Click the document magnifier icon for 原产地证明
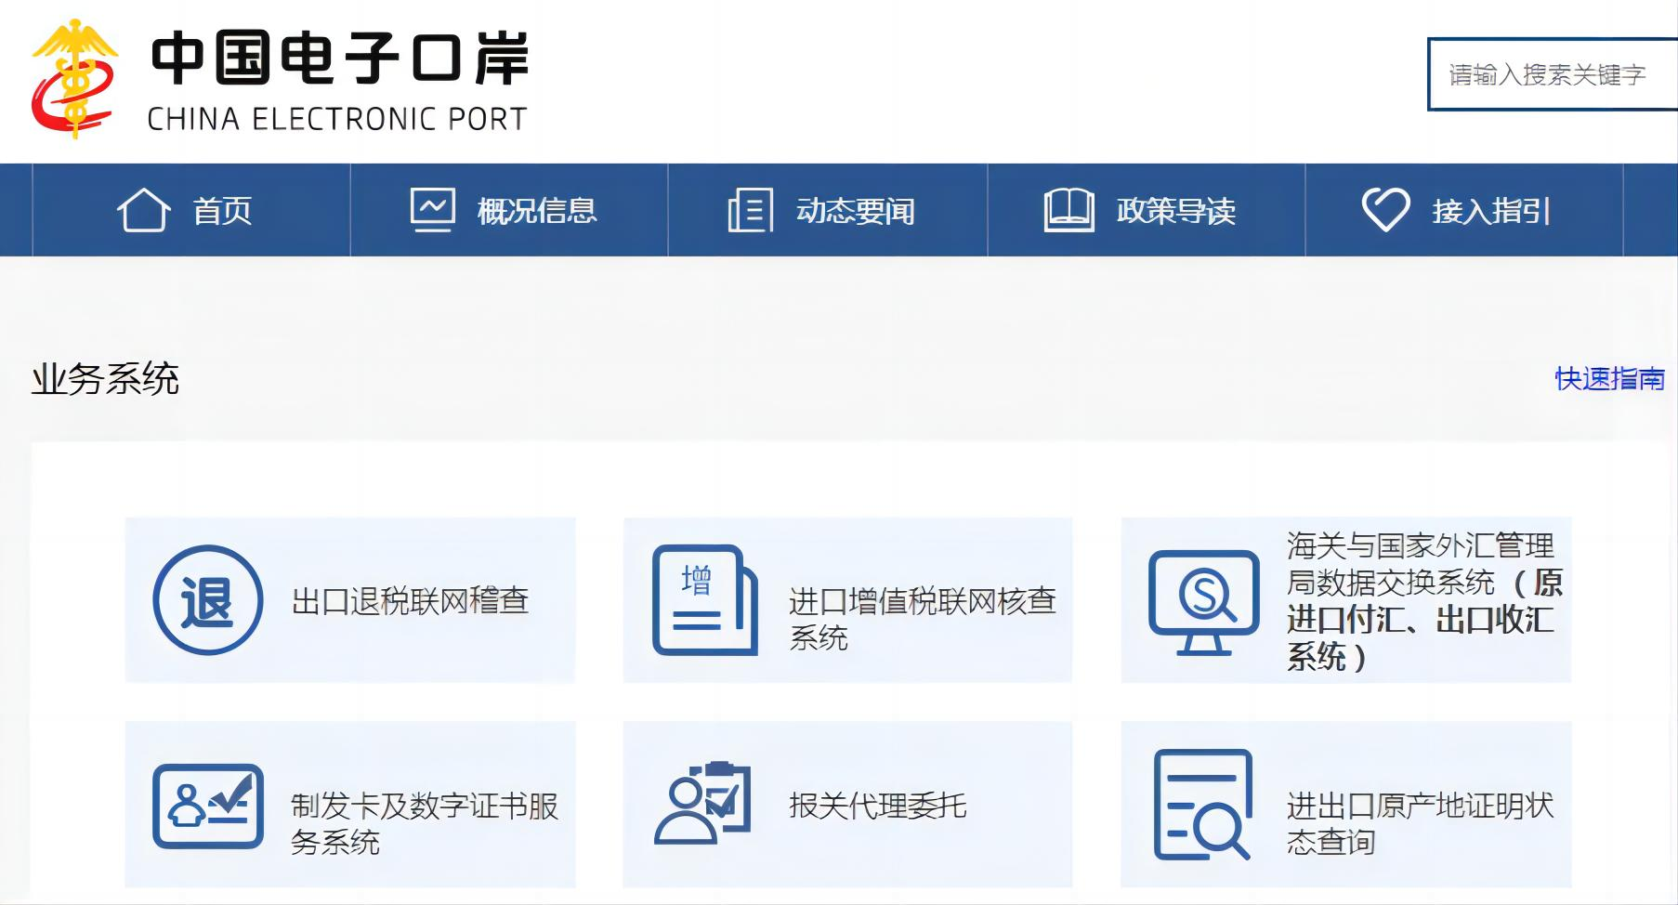The image size is (1678, 905). (x=1203, y=805)
